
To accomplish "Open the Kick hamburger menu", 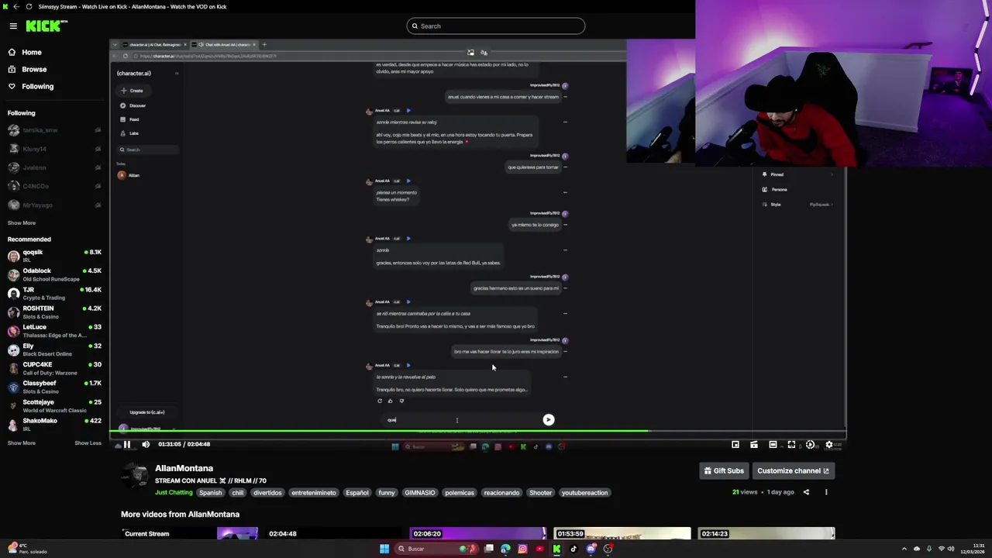I will pos(13,26).
